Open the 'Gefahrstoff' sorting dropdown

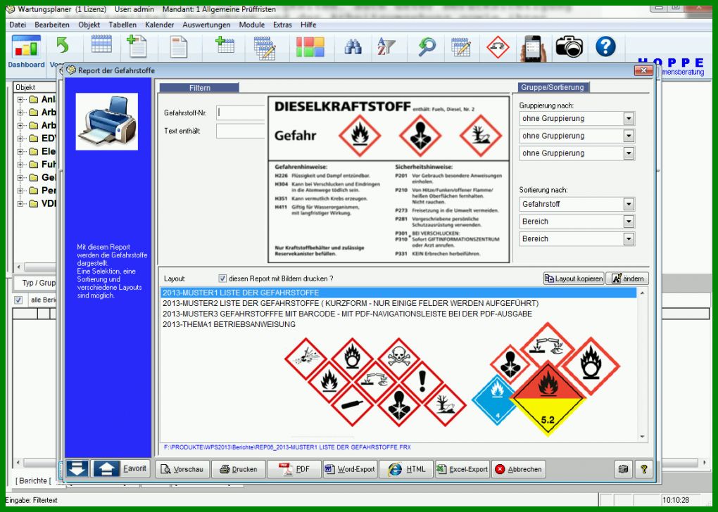click(x=629, y=204)
